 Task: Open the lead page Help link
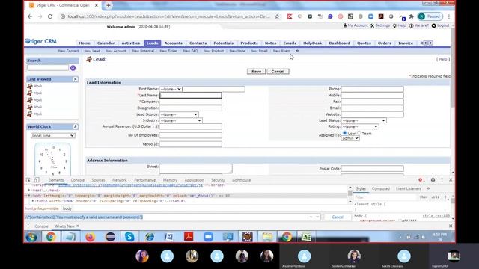(443, 59)
